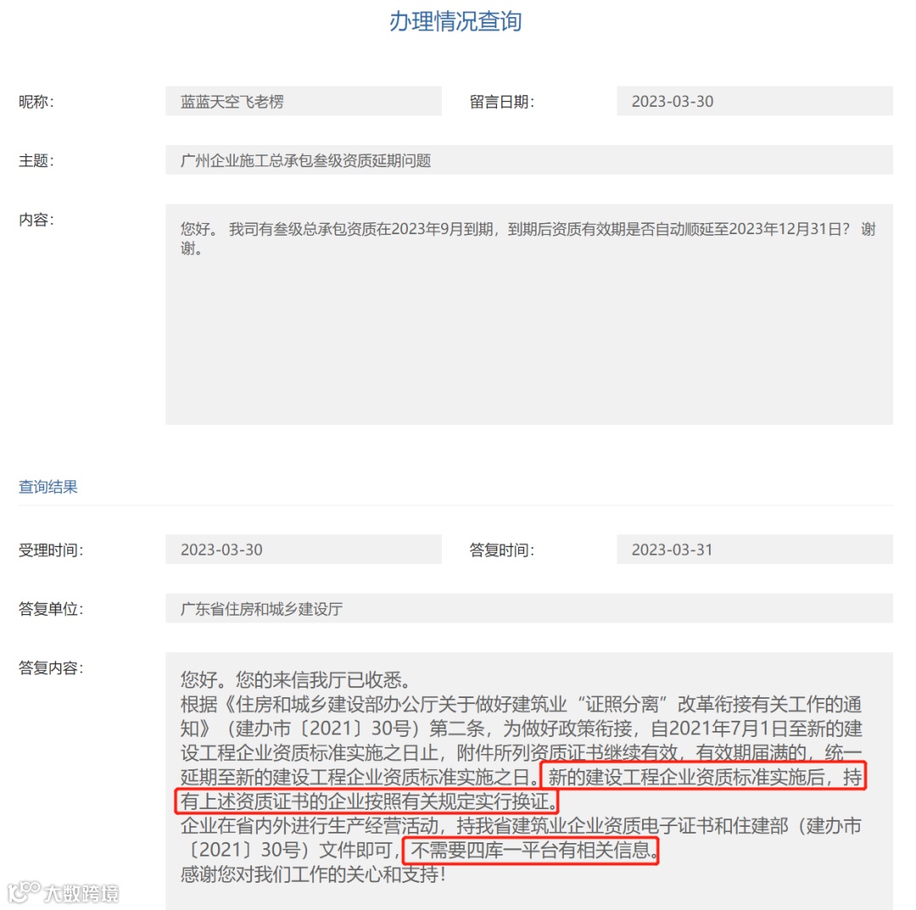916x910 pixels.
Task: Click the 答复内容 reply text area
Action: 528,781
